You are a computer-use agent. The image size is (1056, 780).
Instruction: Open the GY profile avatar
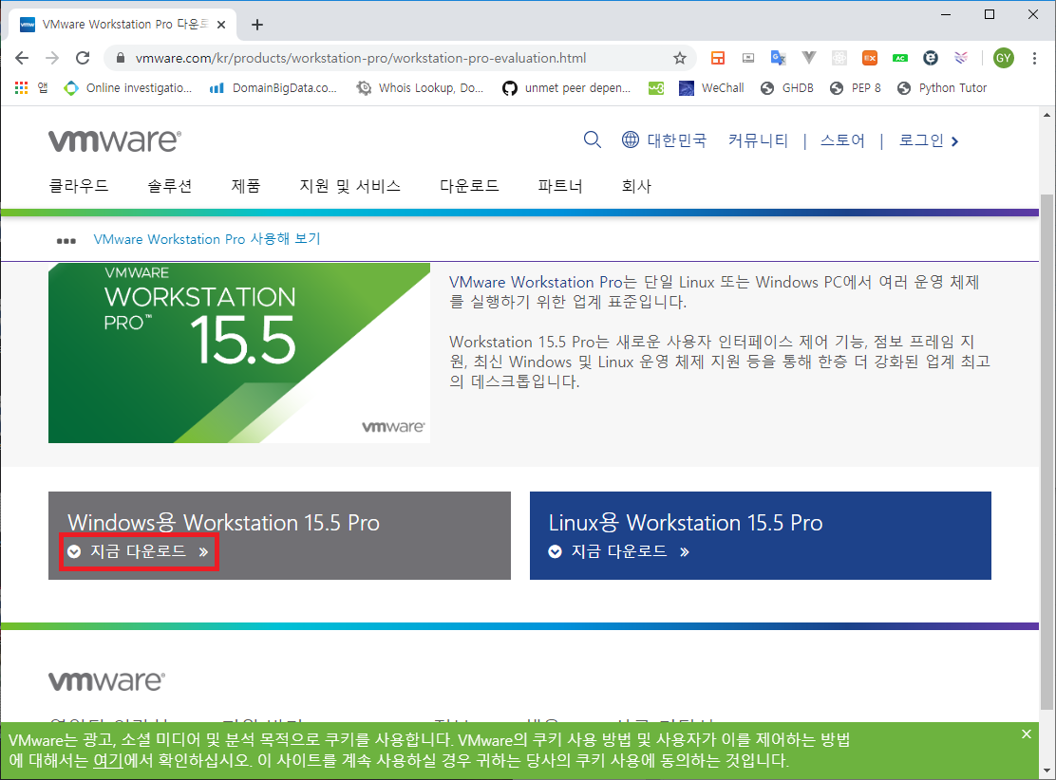click(1004, 58)
